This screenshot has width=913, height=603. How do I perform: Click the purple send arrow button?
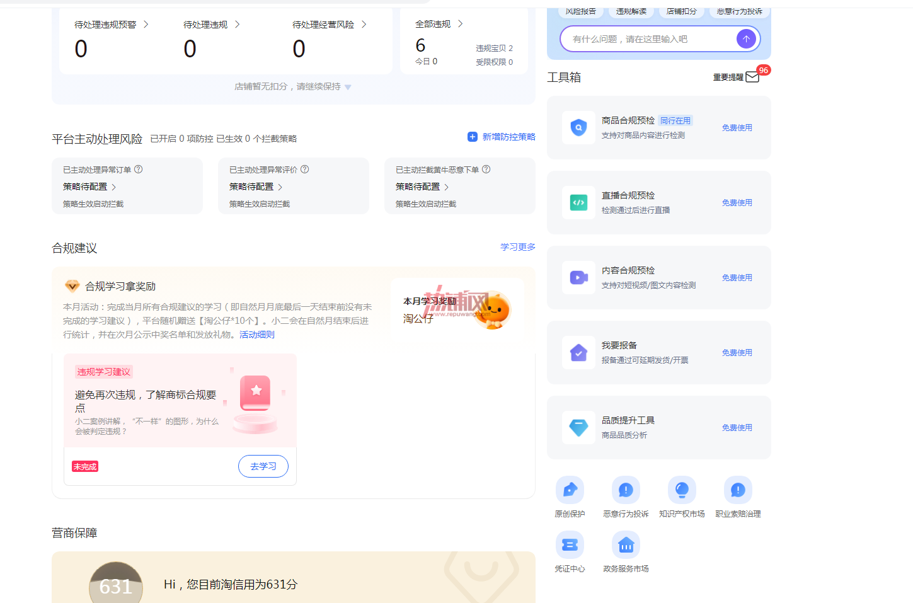[x=746, y=39]
